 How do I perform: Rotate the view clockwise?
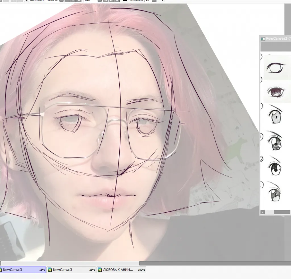pyautogui.click(x=111, y=1)
